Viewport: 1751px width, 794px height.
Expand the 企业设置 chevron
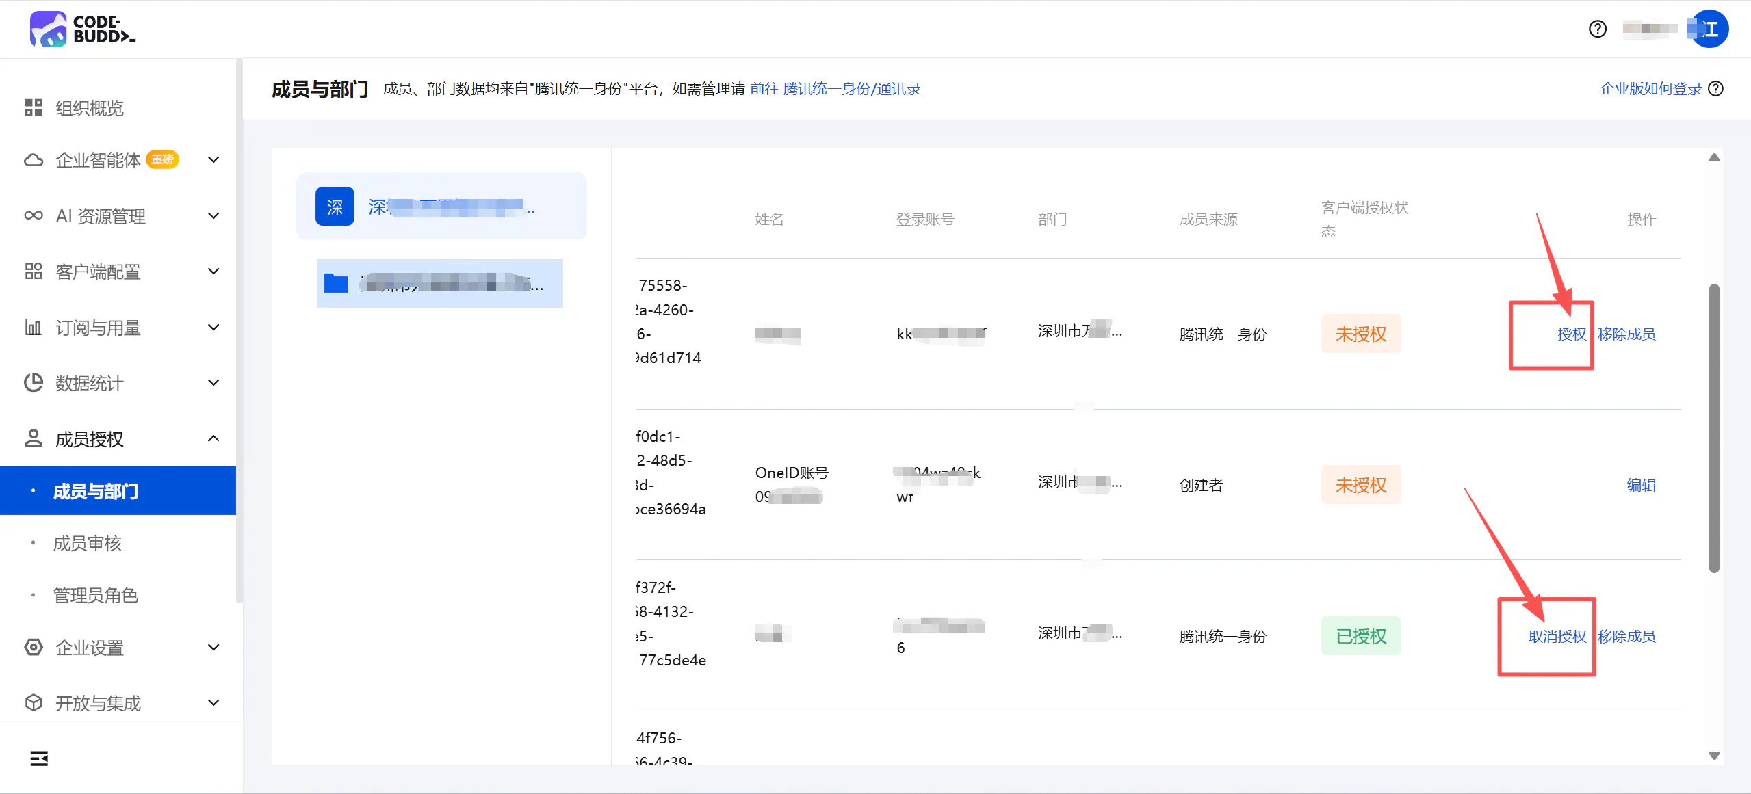[213, 647]
